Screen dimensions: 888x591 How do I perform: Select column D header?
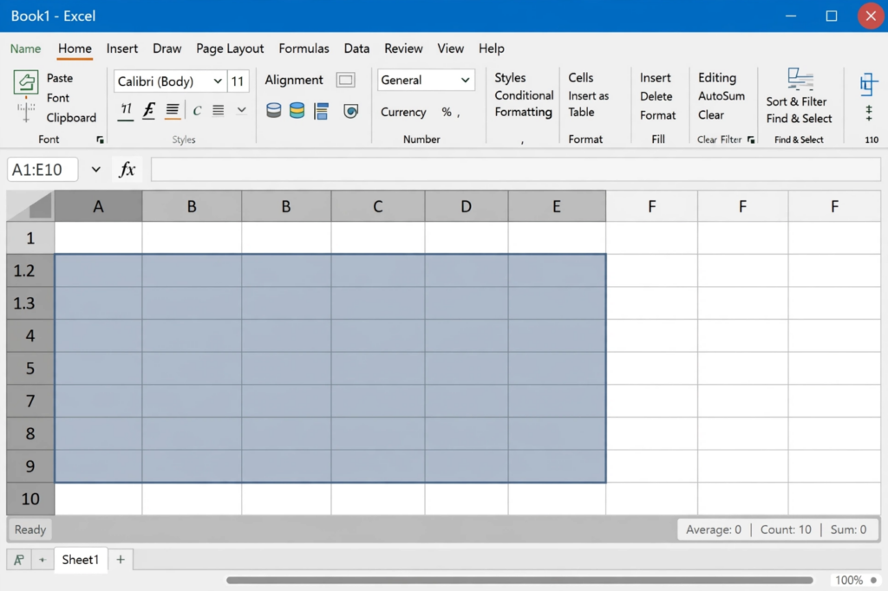click(x=466, y=206)
